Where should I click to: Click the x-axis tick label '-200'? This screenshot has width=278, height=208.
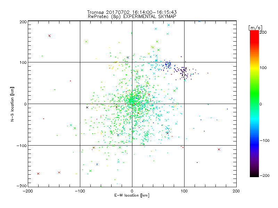coord(28,191)
